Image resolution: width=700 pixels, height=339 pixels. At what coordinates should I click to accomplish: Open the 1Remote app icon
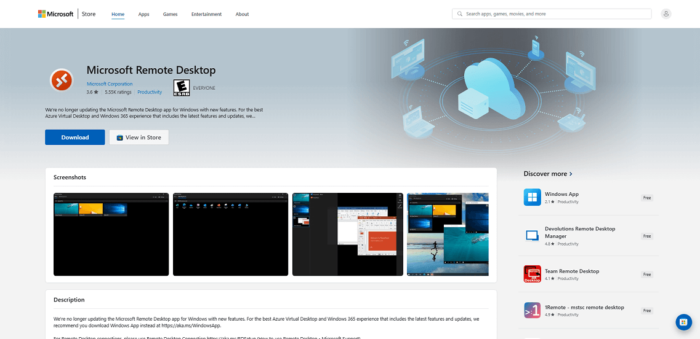click(x=532, y=311)
